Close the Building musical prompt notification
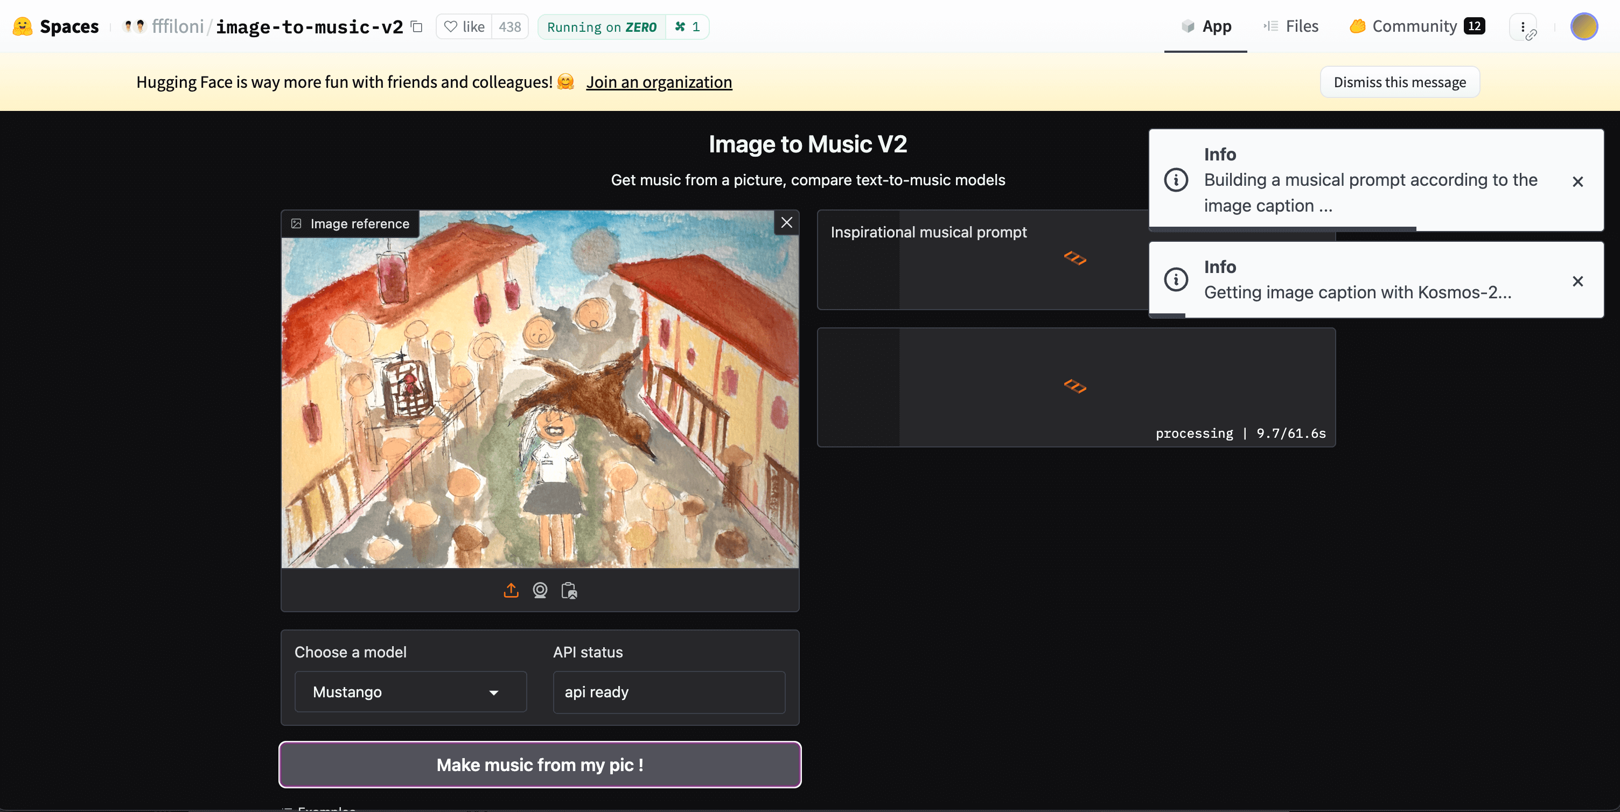 (1577, 182)
